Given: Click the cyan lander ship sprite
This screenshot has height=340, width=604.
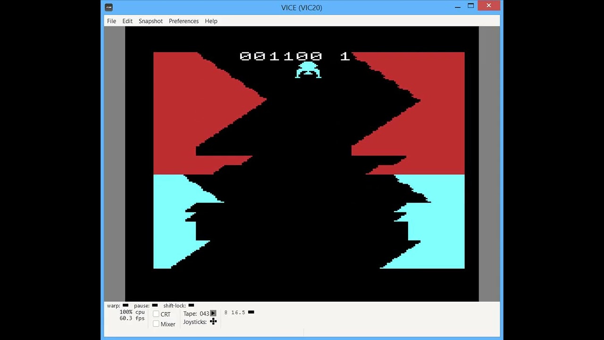Looking at the screenshot, I should pyautogui.click(x=308, y=70).
